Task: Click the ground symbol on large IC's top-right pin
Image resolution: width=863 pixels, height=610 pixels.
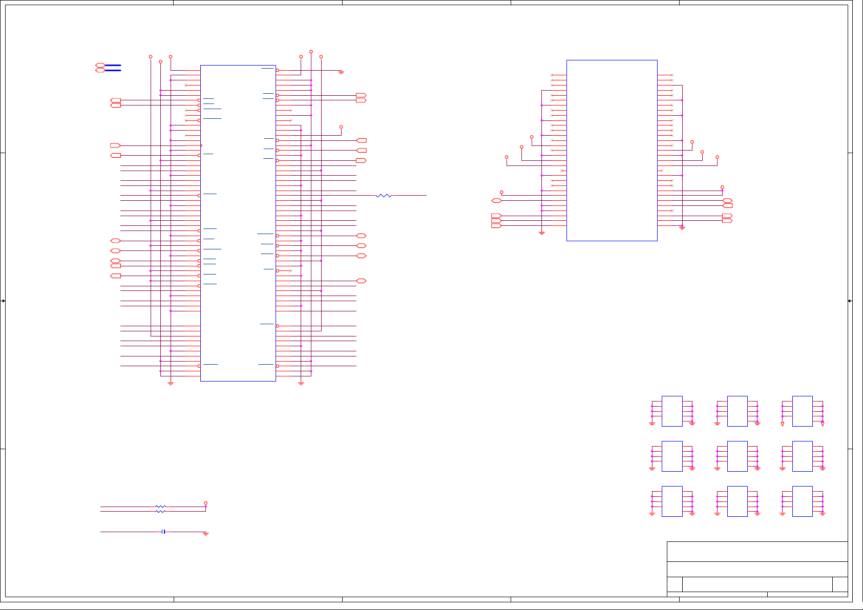Action: tap(341, 72)
